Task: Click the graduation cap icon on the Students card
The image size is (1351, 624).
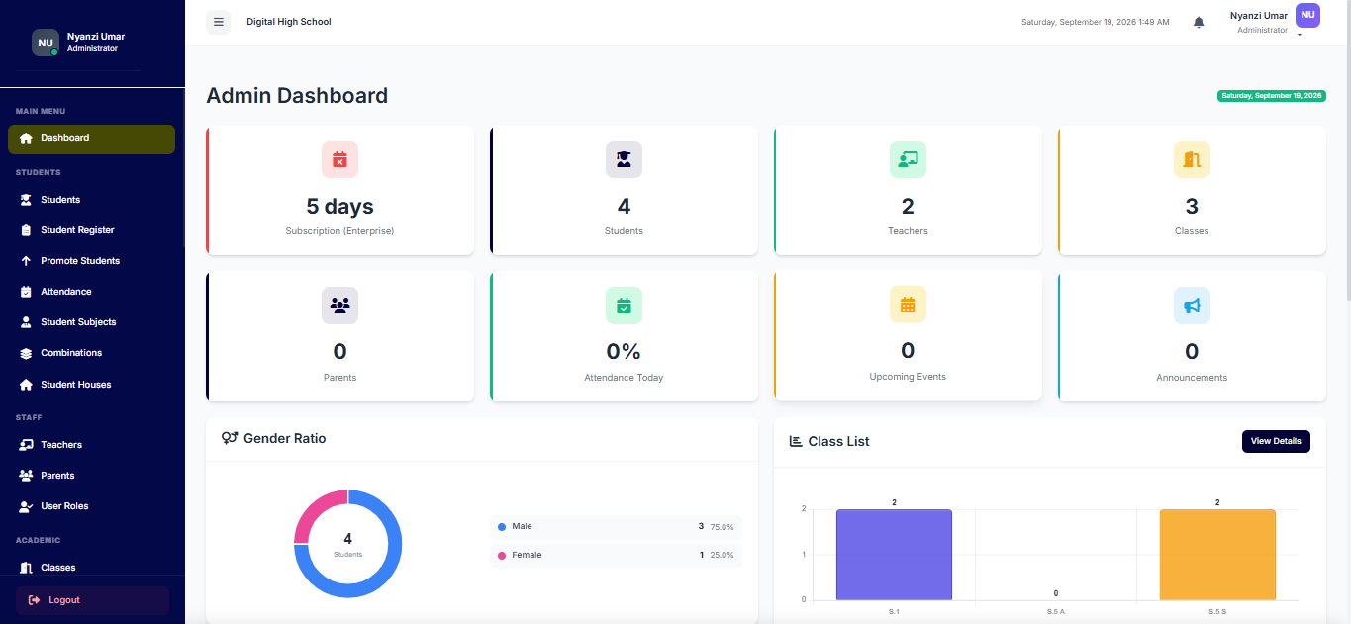Action: pyautogui.click(x=624, y=159)
